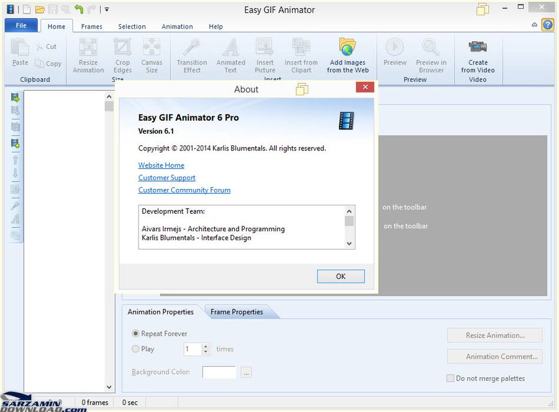Open the File menu

[x=21, y=25]
